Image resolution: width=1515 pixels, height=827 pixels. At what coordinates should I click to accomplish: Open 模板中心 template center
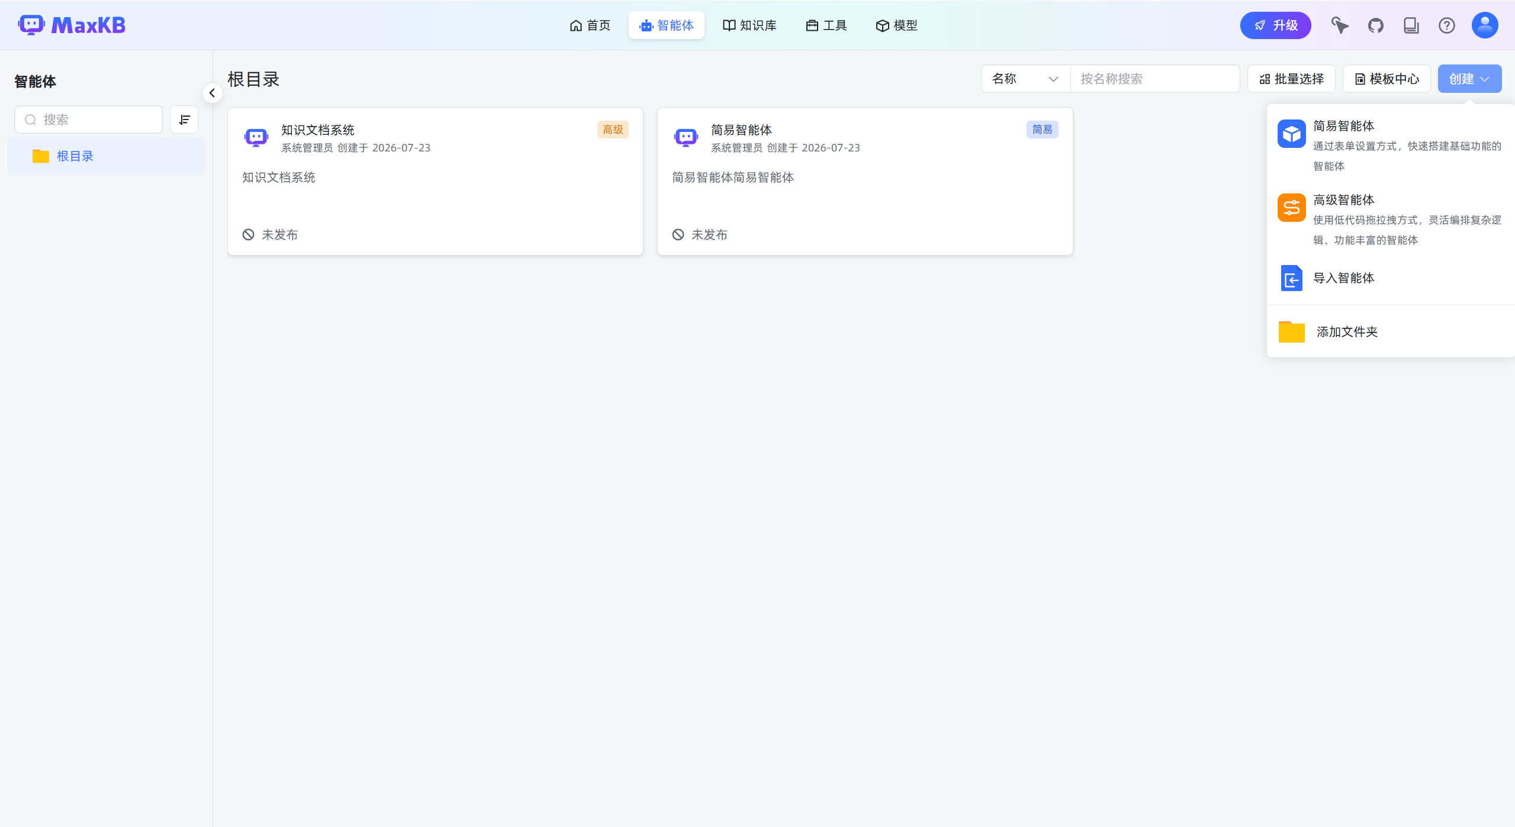tap(1387, 79)
